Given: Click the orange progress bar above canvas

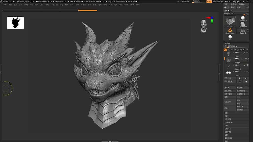Looking at the screenshot, I should click(x=88, y=10).
